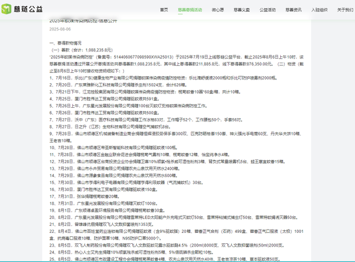Click the article date 2025-08-06
355x262 pixels.
60,29
